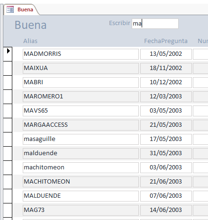Click the Escribir search input field
The height and width of the screenshot is (220, 208).
tap(155, 24)
